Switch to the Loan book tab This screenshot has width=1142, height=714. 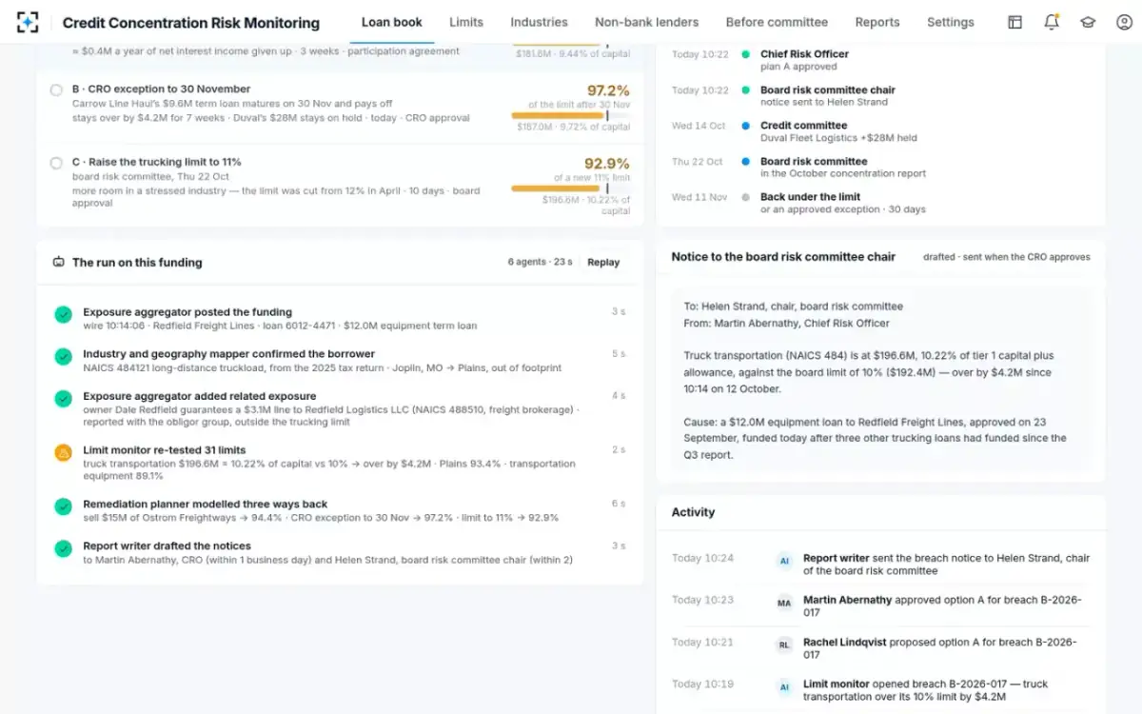(392, 22)
